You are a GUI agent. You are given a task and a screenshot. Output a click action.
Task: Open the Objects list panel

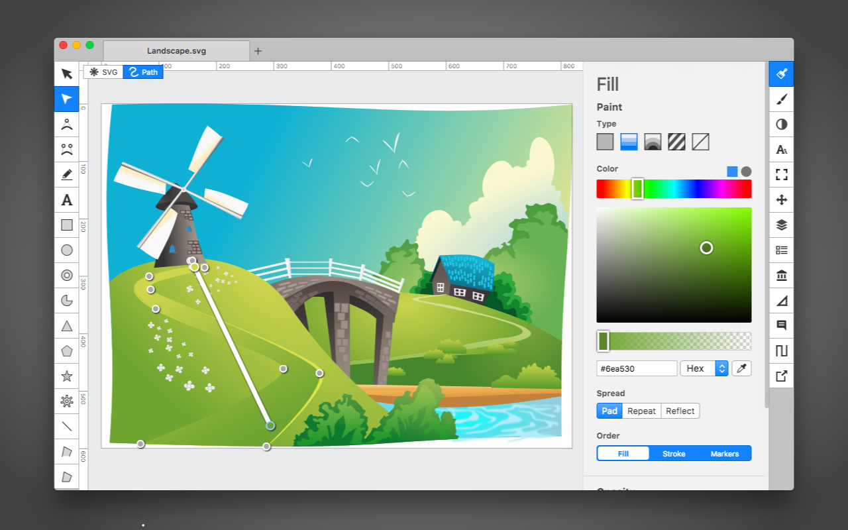click(781, 250)
